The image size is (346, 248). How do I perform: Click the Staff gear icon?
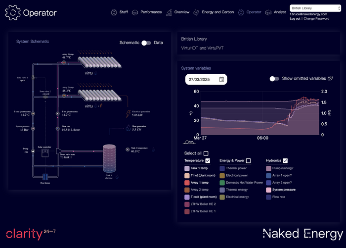click(x=114, y=12)
